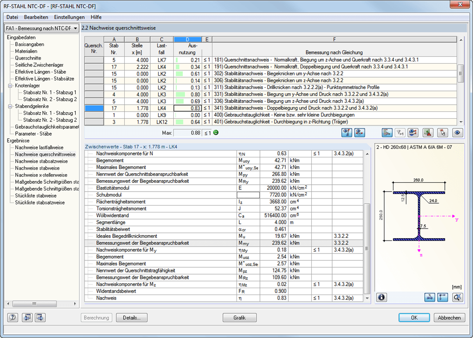Export table to Excel icon

(x=428, y=133)
